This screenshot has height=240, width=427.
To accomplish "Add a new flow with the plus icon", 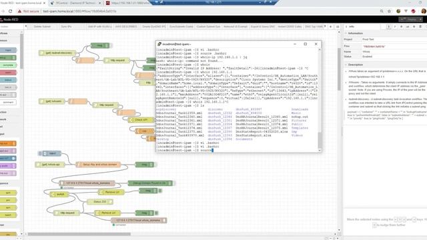I will [x=331, y=27].
